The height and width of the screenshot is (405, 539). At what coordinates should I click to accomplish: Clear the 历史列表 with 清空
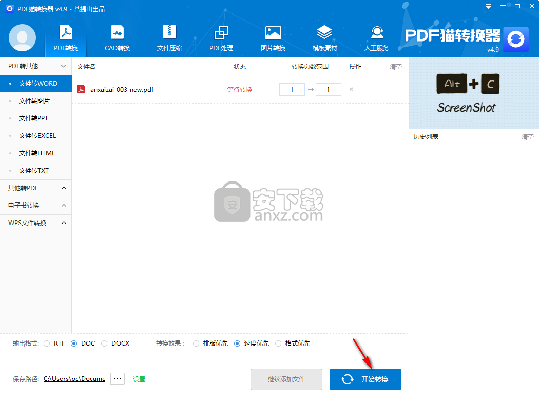(x=527, y=137)
